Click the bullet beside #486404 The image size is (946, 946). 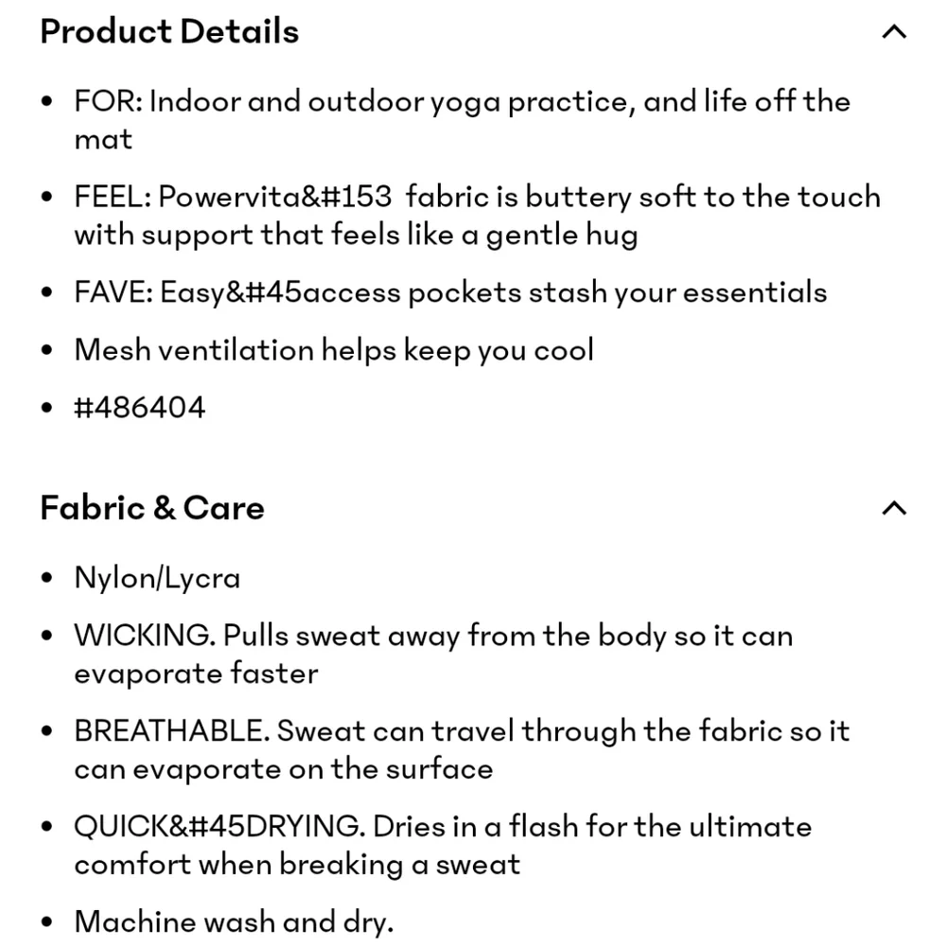point(45,407)
